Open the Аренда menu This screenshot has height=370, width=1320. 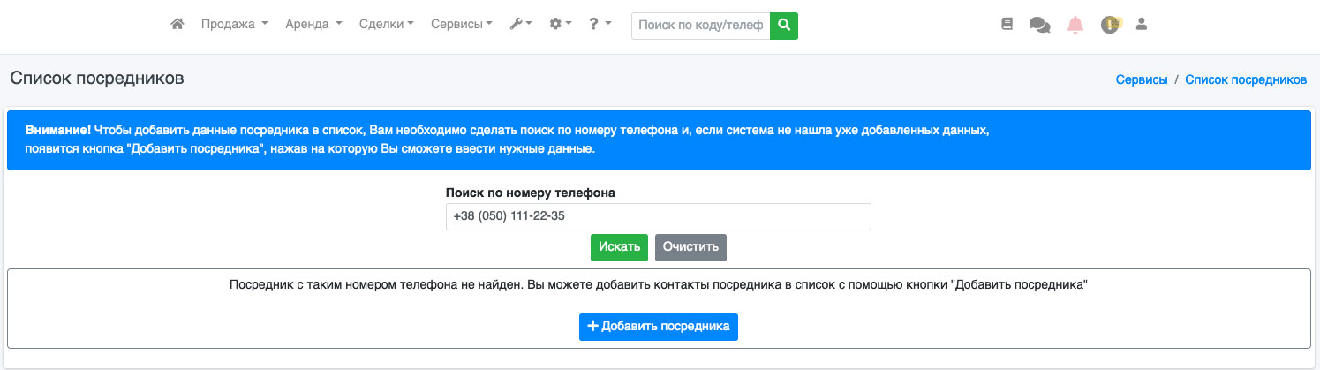(x=313, y=25)
